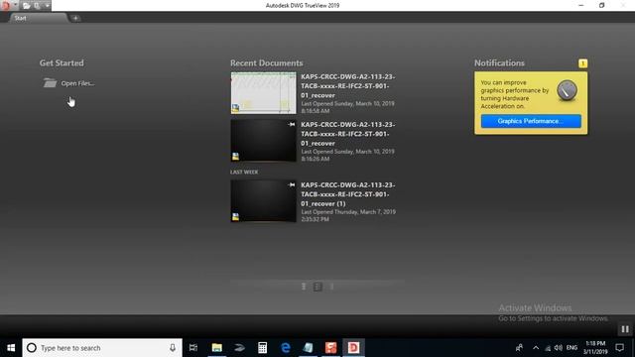Click the volume speaker tray icon

(559, 348)
